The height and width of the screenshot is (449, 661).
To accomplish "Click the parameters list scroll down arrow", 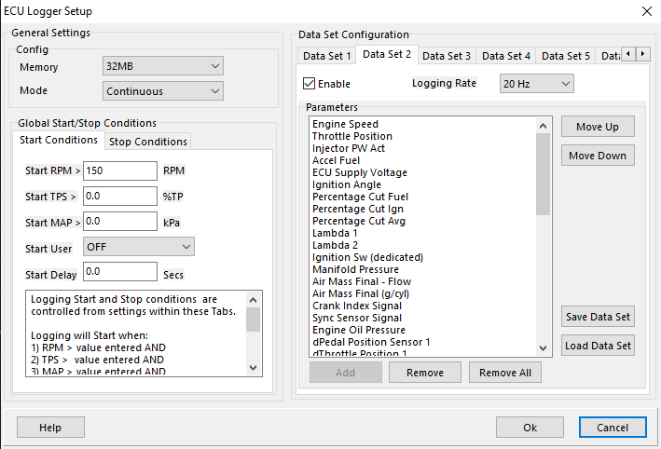I will 543,347.
